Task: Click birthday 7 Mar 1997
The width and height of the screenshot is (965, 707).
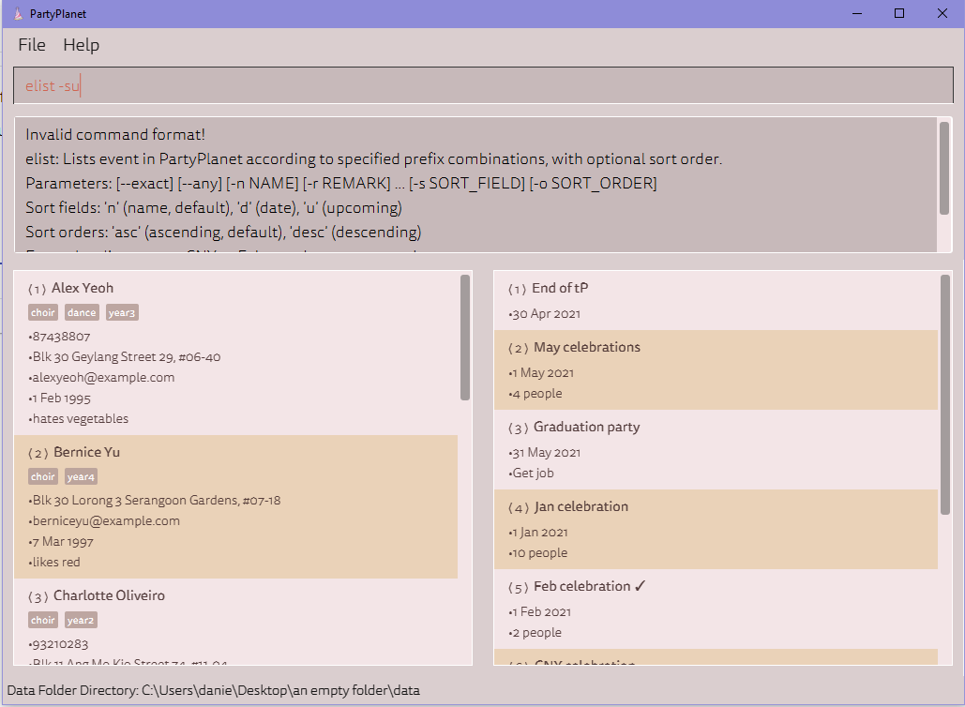Action: (61, 541)
